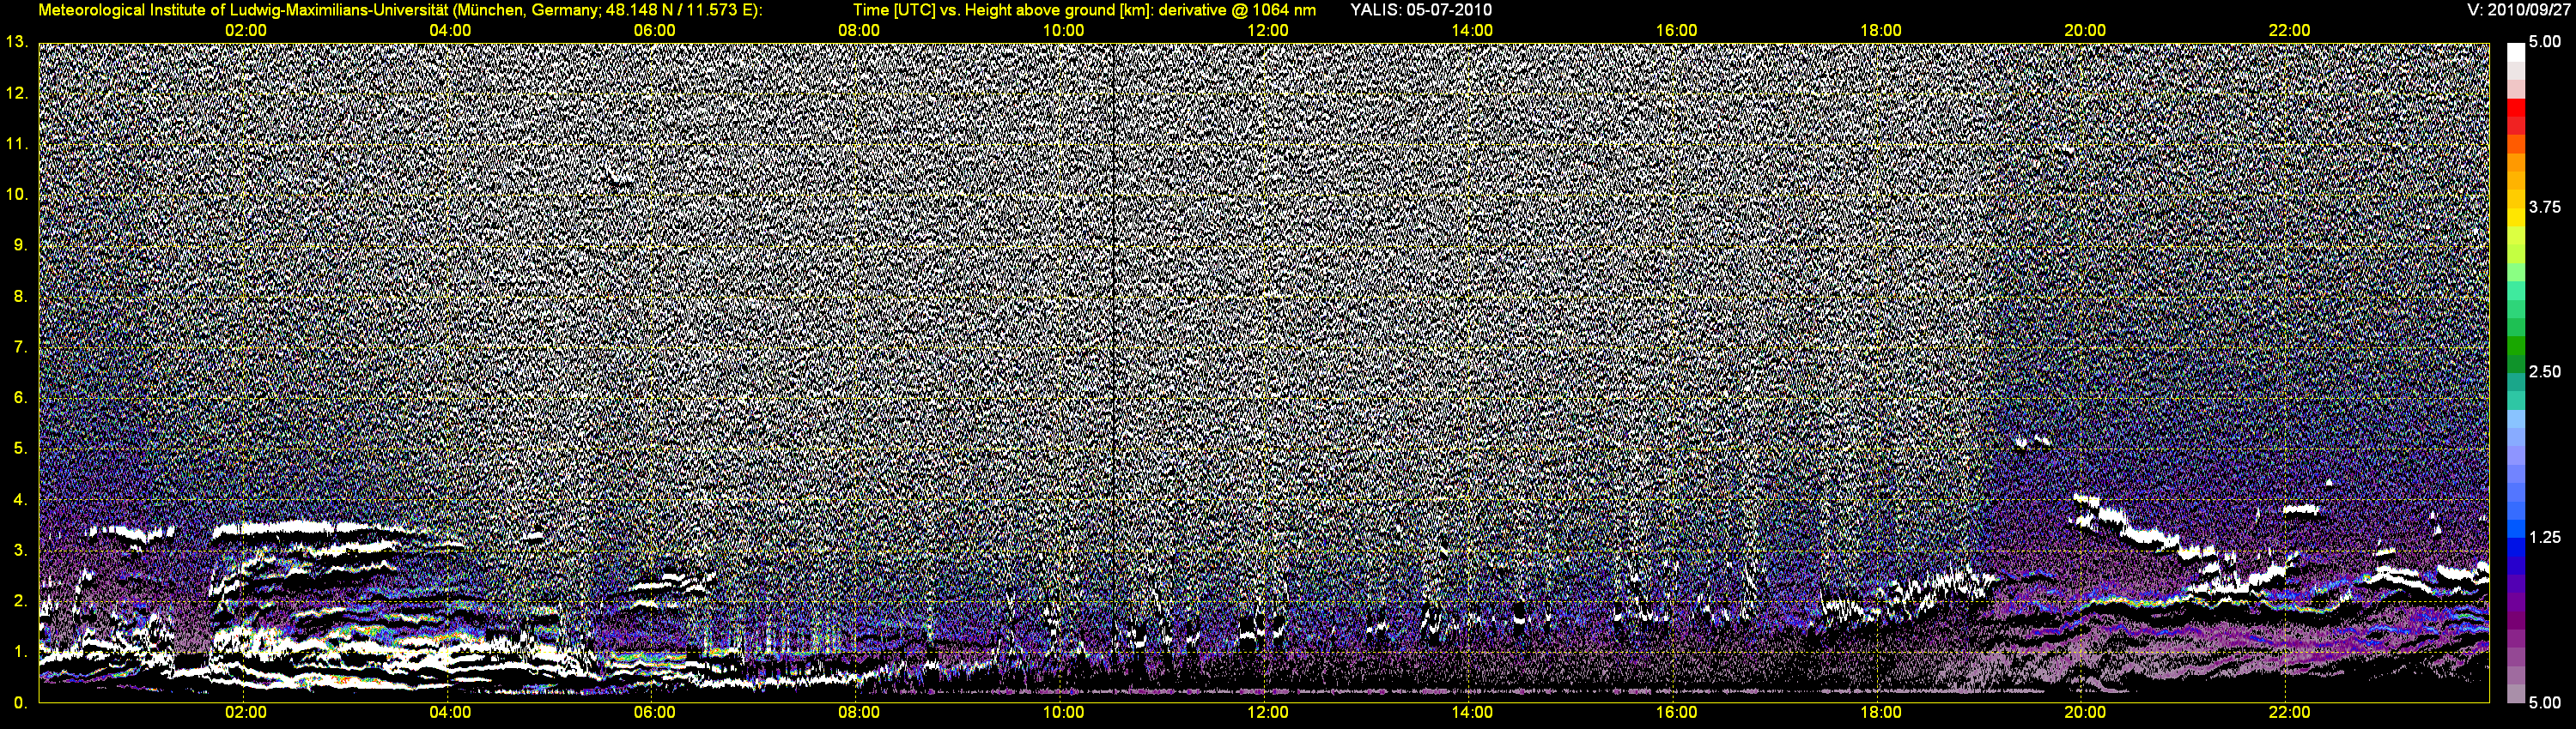Screen dimensions: 2576x729
Task: Click the 7. km height axis label
Action: [x=20, y=346]
